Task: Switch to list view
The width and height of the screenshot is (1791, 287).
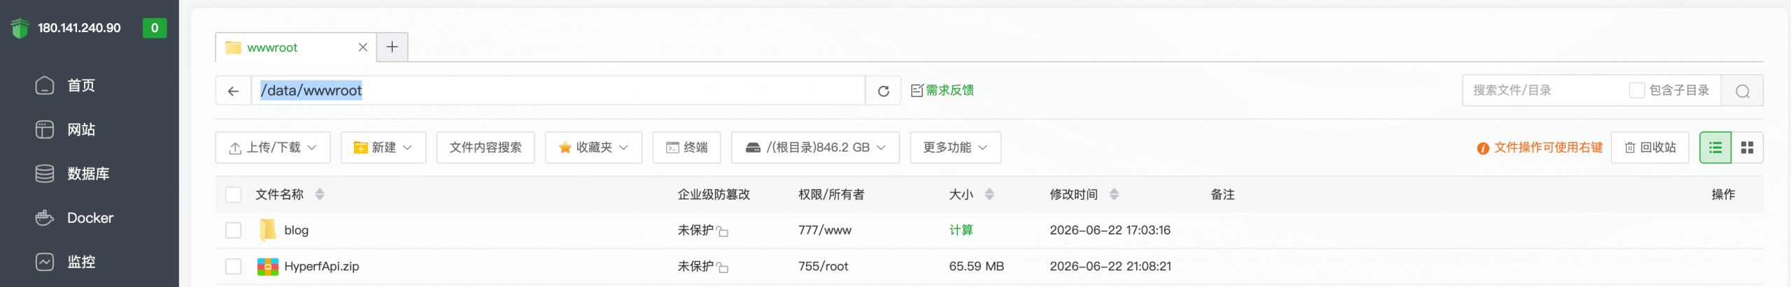Action: pos(1715,147)
